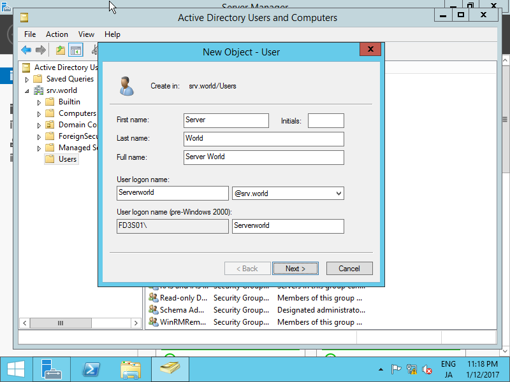Cancel the New Object - User dialog
The width and height of the screenshot is (510, 382).
point(349,268)
